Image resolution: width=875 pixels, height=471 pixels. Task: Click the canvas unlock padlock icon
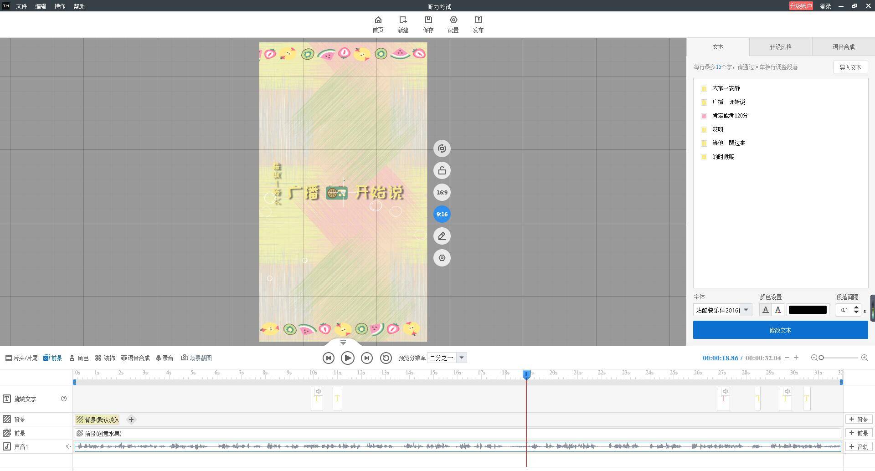[x=442, y=171]
